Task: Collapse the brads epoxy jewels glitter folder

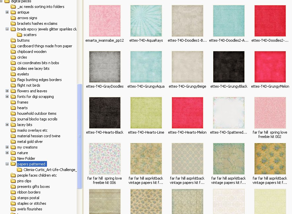Action: tap(7, 29)
